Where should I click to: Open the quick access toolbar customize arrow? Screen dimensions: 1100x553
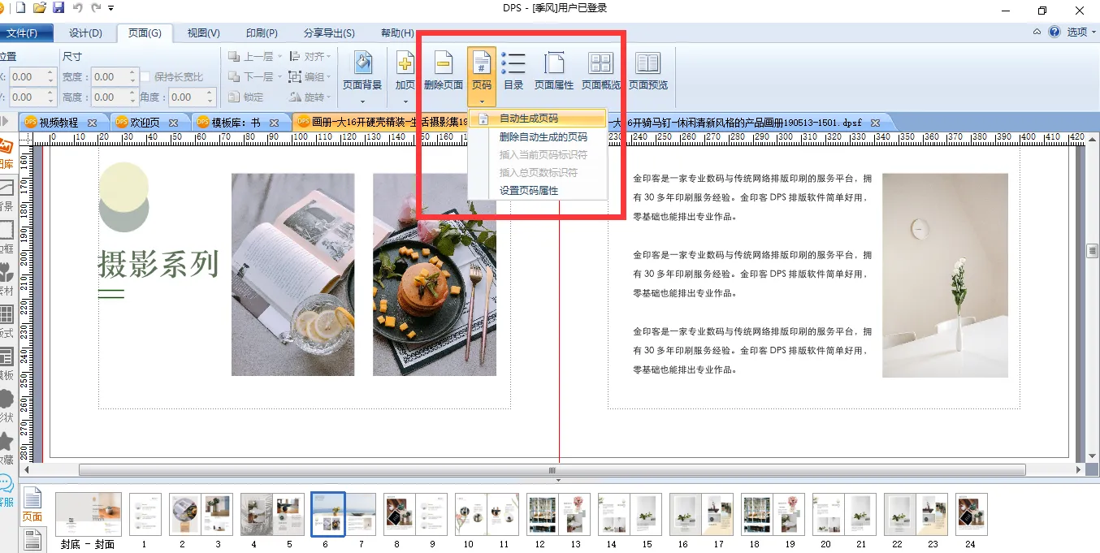pos(110,8)
